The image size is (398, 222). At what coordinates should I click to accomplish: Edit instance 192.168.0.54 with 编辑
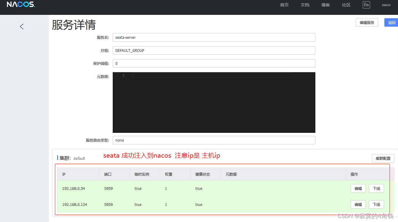coord(358,188)
